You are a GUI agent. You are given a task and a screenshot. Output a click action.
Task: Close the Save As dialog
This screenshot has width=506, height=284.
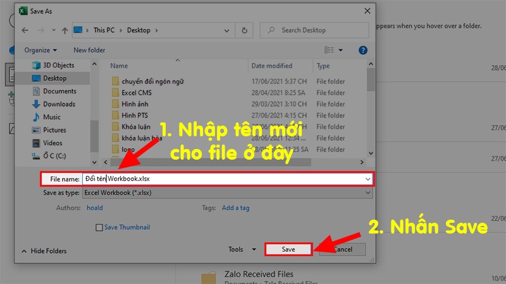click(367, 11)
